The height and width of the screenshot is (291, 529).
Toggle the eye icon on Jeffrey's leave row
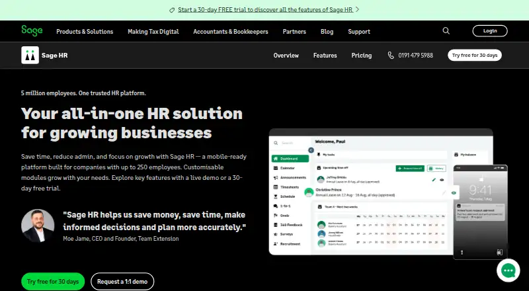point(442,180)
